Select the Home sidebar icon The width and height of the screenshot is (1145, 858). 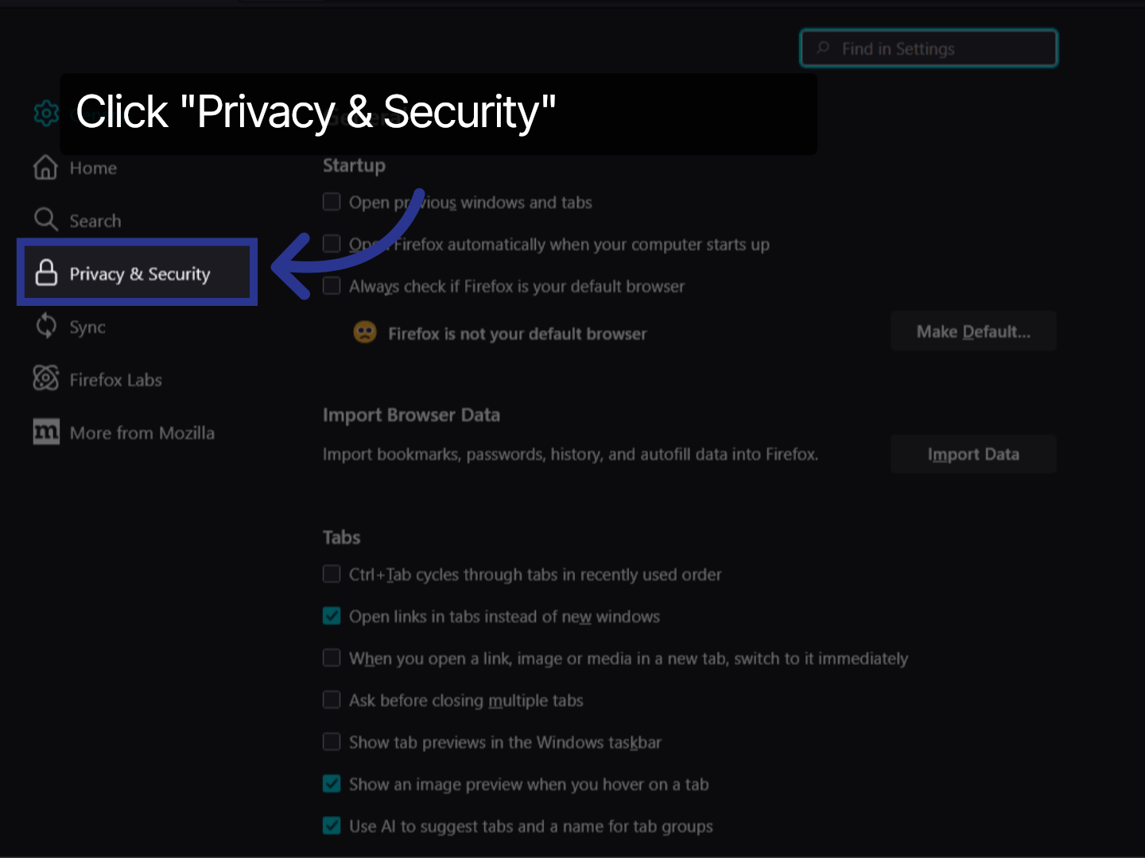coord(46,168)
